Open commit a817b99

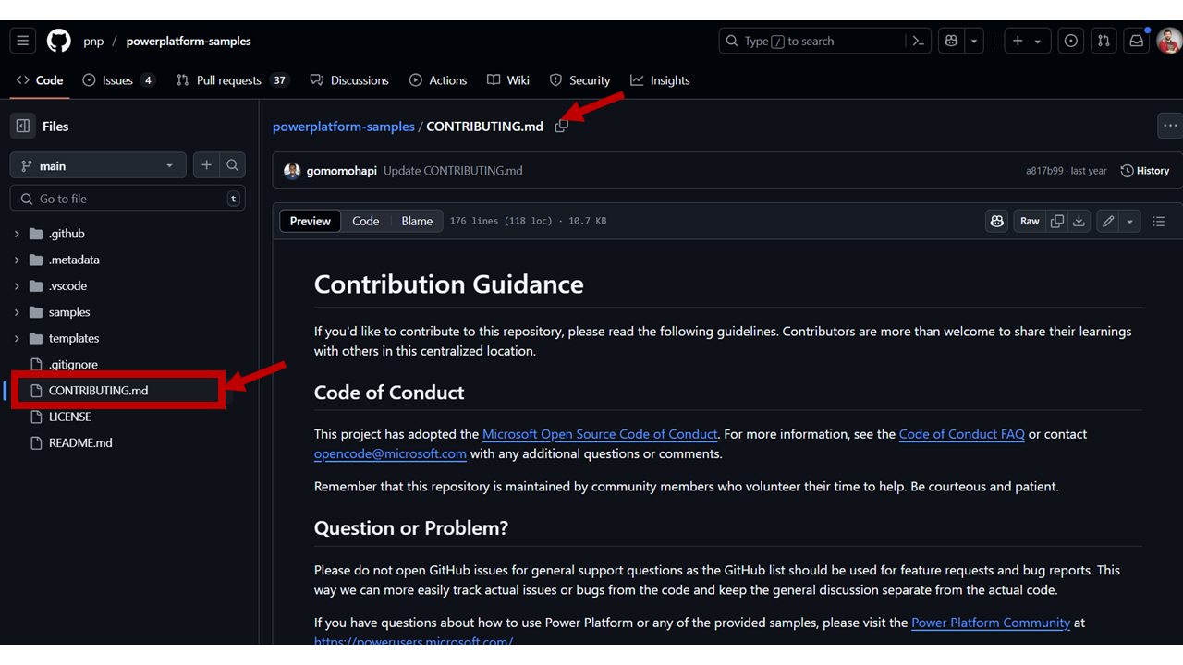coord(1044,171)
